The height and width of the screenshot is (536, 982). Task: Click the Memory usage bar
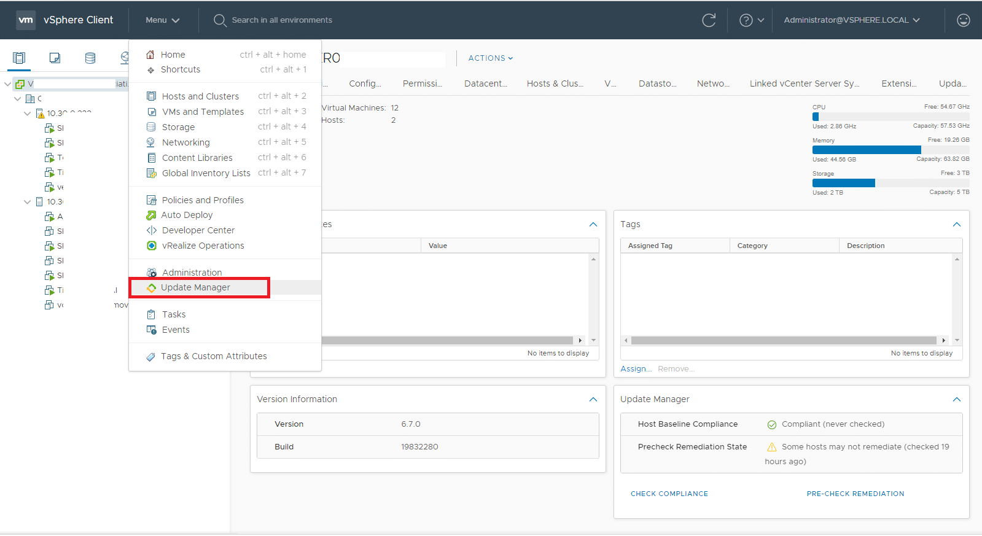point(891,150)
